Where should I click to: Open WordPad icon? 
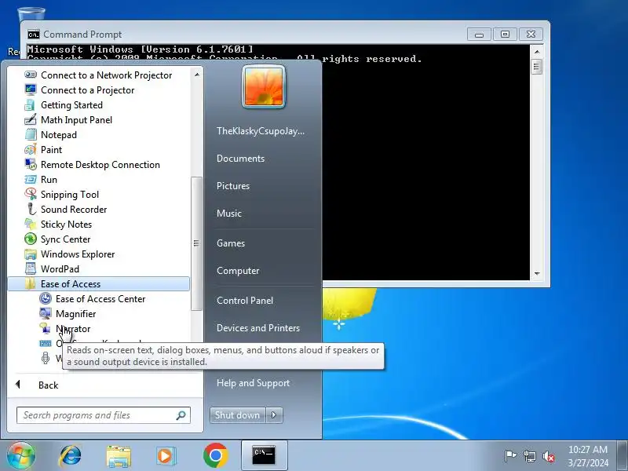pos(31,268)
